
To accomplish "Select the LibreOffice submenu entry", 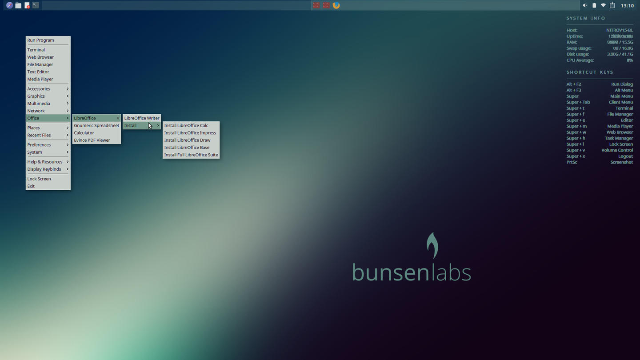I will coord(97,118).
